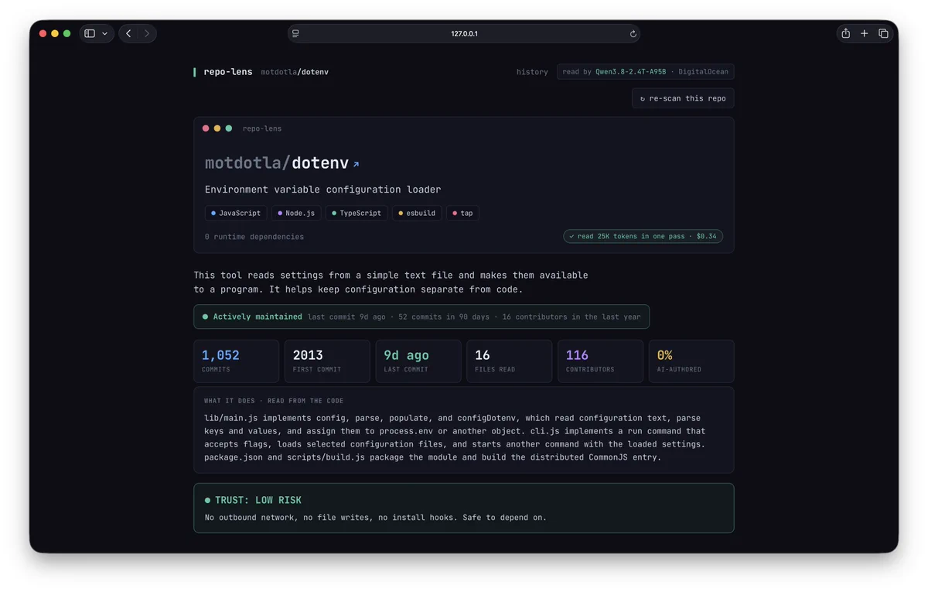The width and height of the screenshot is (928, 592).
Task: Open a new tab with plus icon
Action: point(865,33)
